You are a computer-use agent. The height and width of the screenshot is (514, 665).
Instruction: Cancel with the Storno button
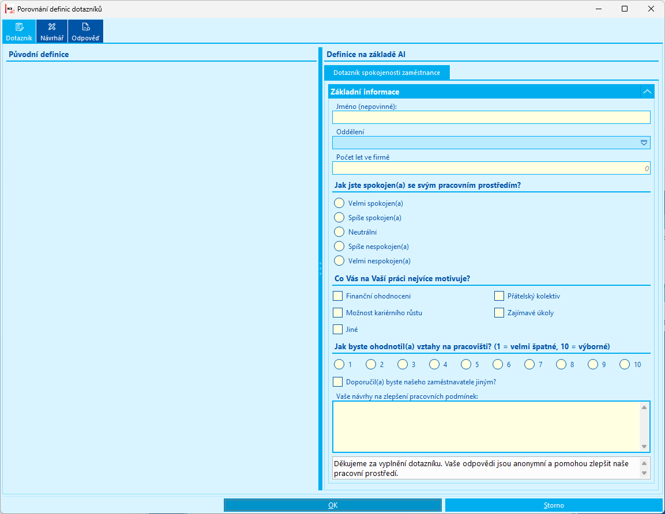pos(554,505)
